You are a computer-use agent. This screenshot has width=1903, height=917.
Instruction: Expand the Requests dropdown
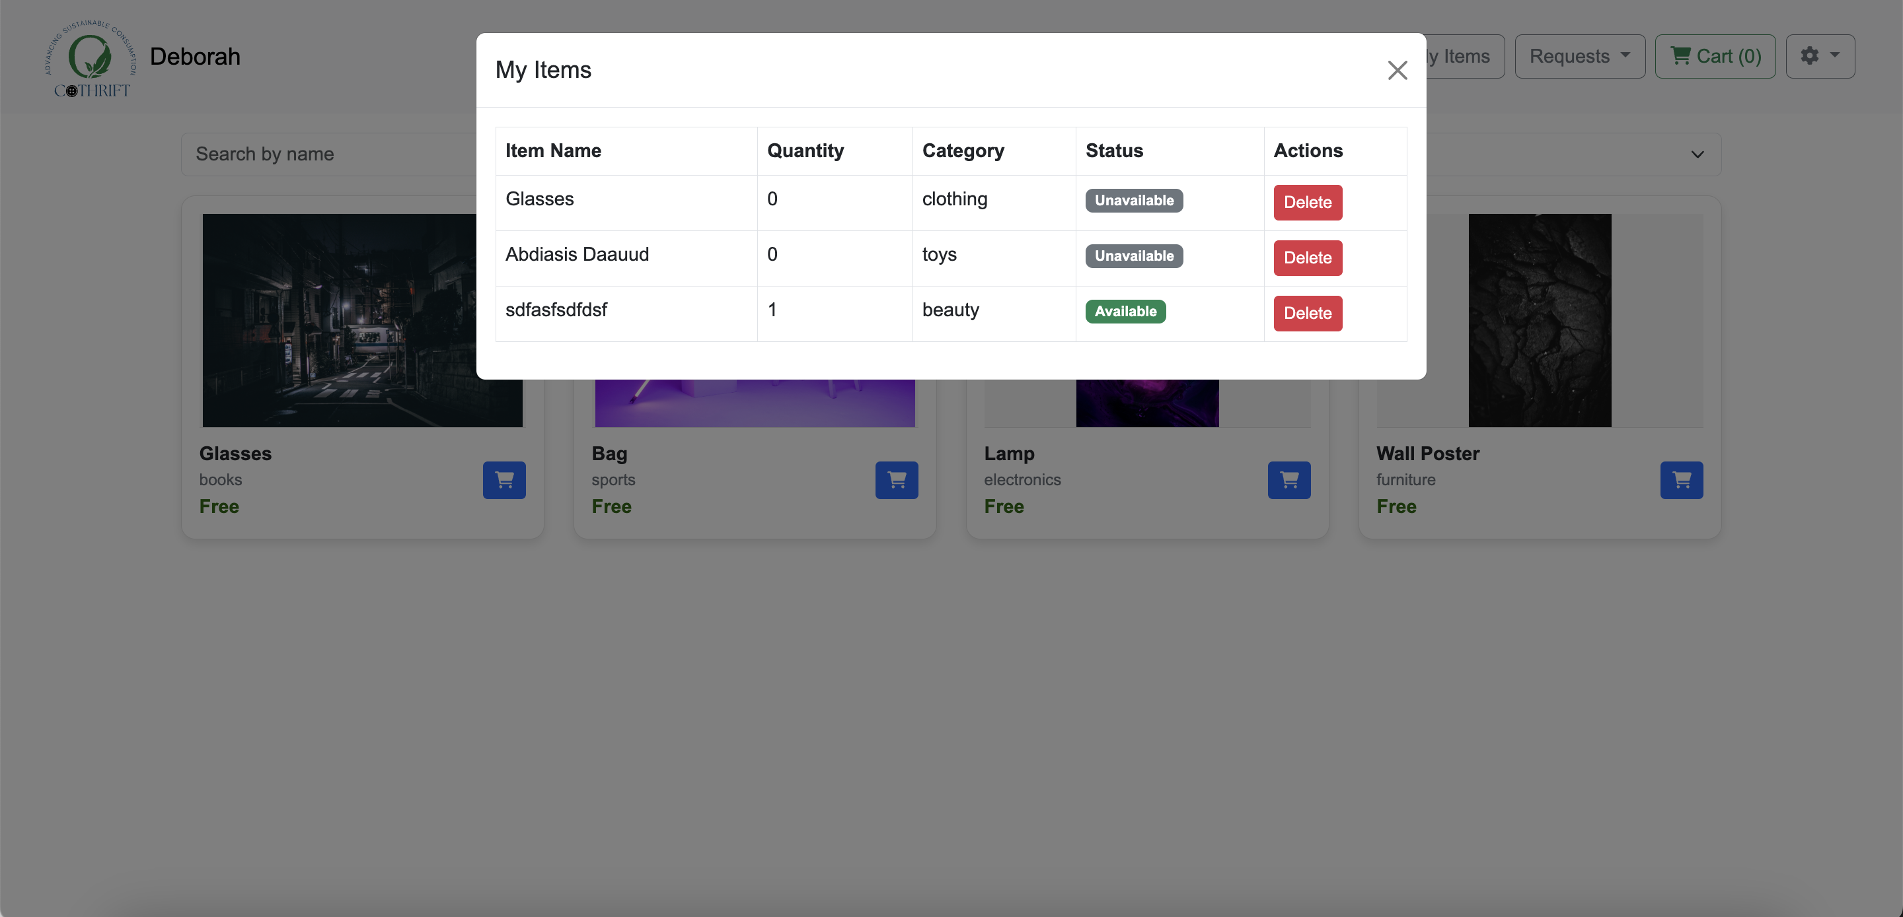pos(1579,56)
